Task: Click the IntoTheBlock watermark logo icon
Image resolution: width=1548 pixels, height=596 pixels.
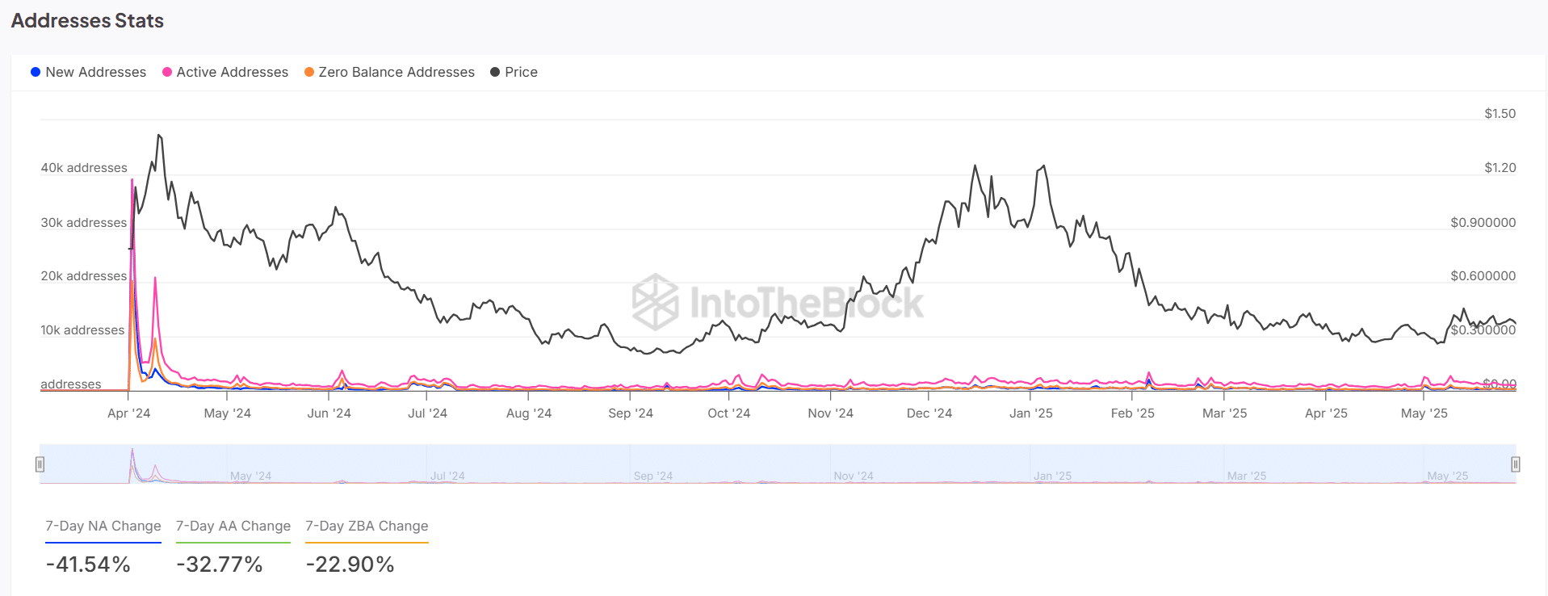Action: [655, 302]
